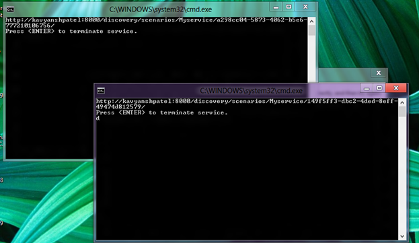Click the typed 'd' character in front console
This screenshot has width=419, height=243.
tap(98, 118)
